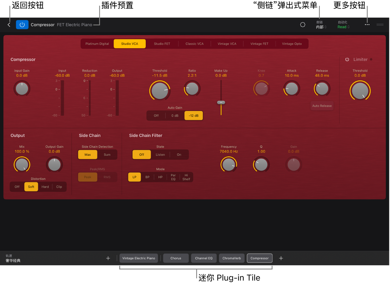Toggle the Compressor power button
390x284 pixels.
coord(22,25)
